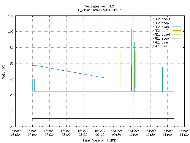Image resolution: width=190 pixels, height=143 pixels.
Task: Click the y-axis tick label 0
Action: 12,111
